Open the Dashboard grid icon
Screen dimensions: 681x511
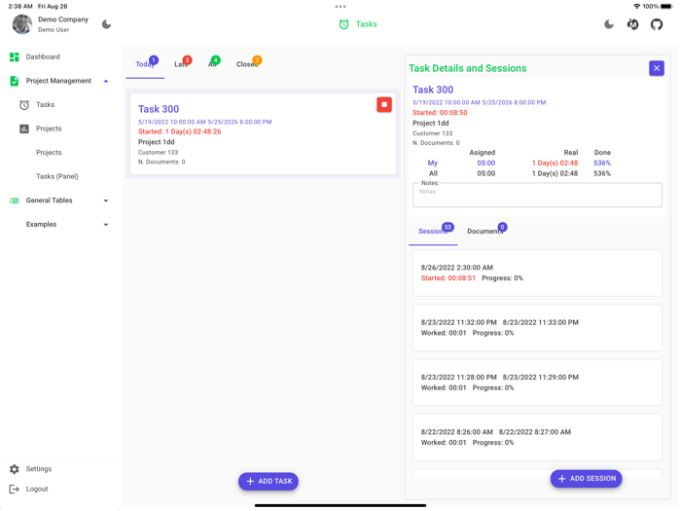15,56
